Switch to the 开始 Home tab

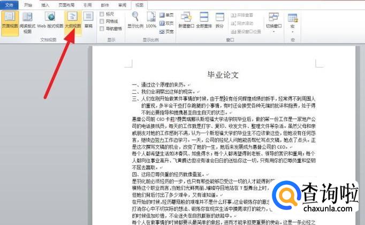(28, 5)
